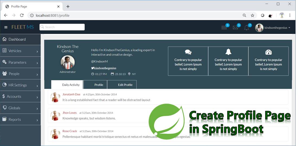Open the envelope messages icon

(x=235, y=28)
